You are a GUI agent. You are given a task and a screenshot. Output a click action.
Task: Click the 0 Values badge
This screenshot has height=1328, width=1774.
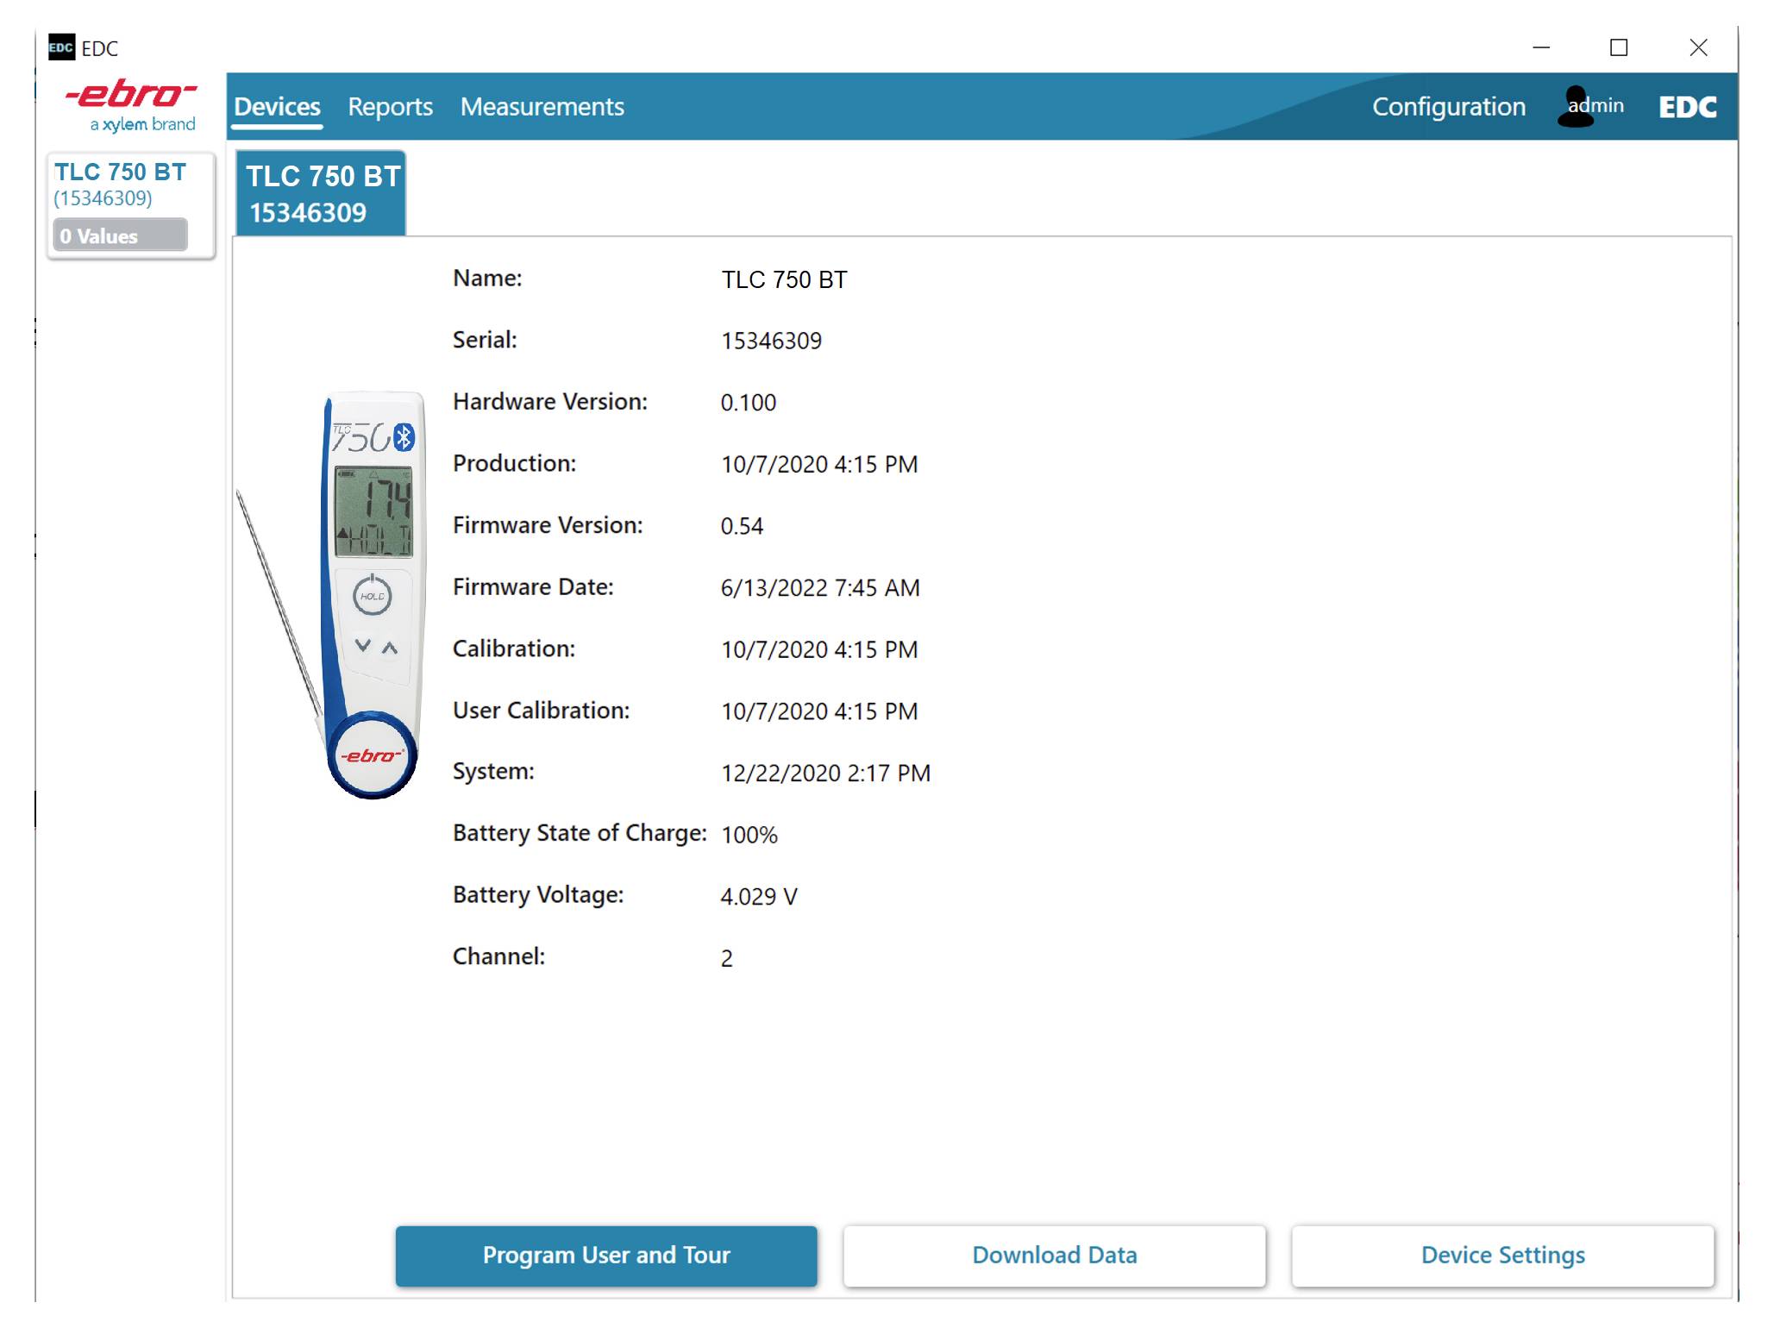tap(121, 235)
